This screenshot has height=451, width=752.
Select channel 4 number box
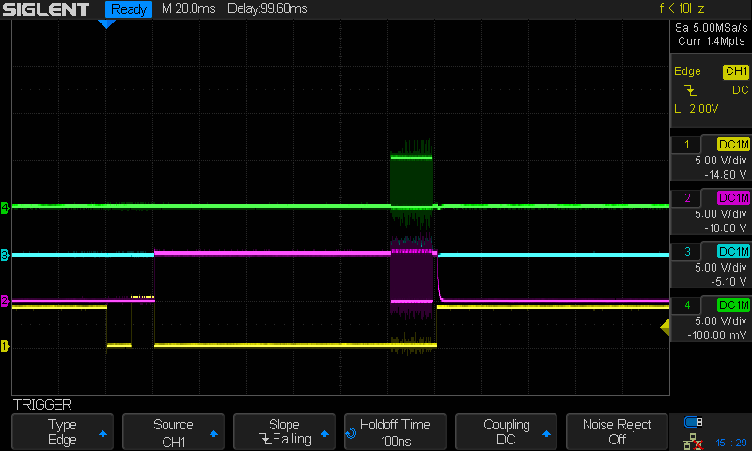[x=686, y=305]
